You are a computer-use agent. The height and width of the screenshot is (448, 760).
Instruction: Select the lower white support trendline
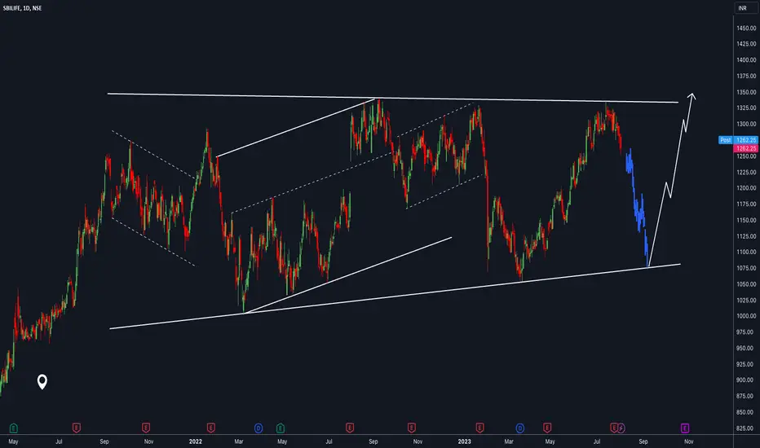point(395,296)
